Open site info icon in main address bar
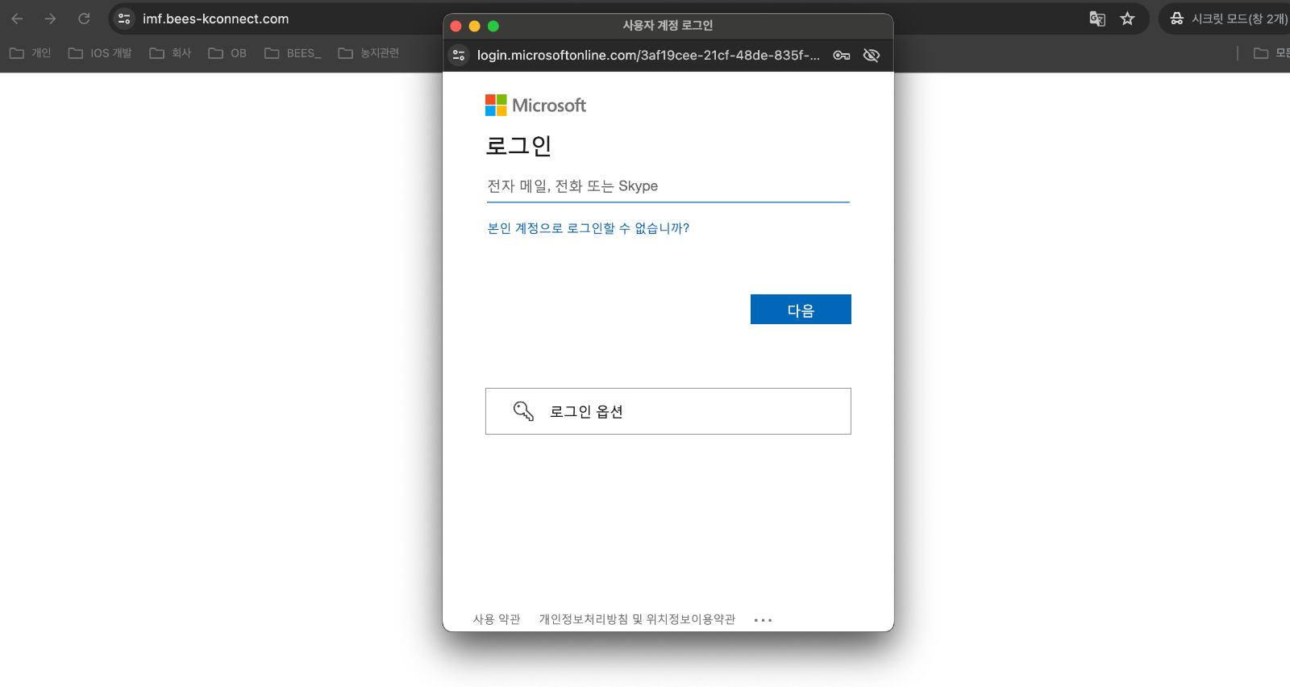 coord(124,19)
